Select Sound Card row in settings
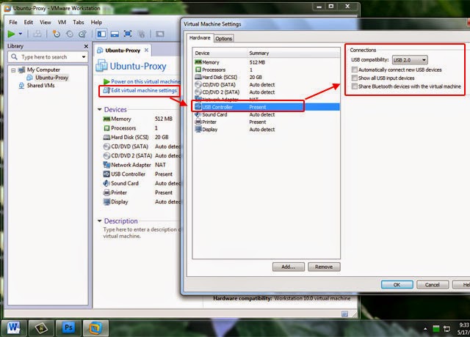470x337 pixels. click(266, 115)
